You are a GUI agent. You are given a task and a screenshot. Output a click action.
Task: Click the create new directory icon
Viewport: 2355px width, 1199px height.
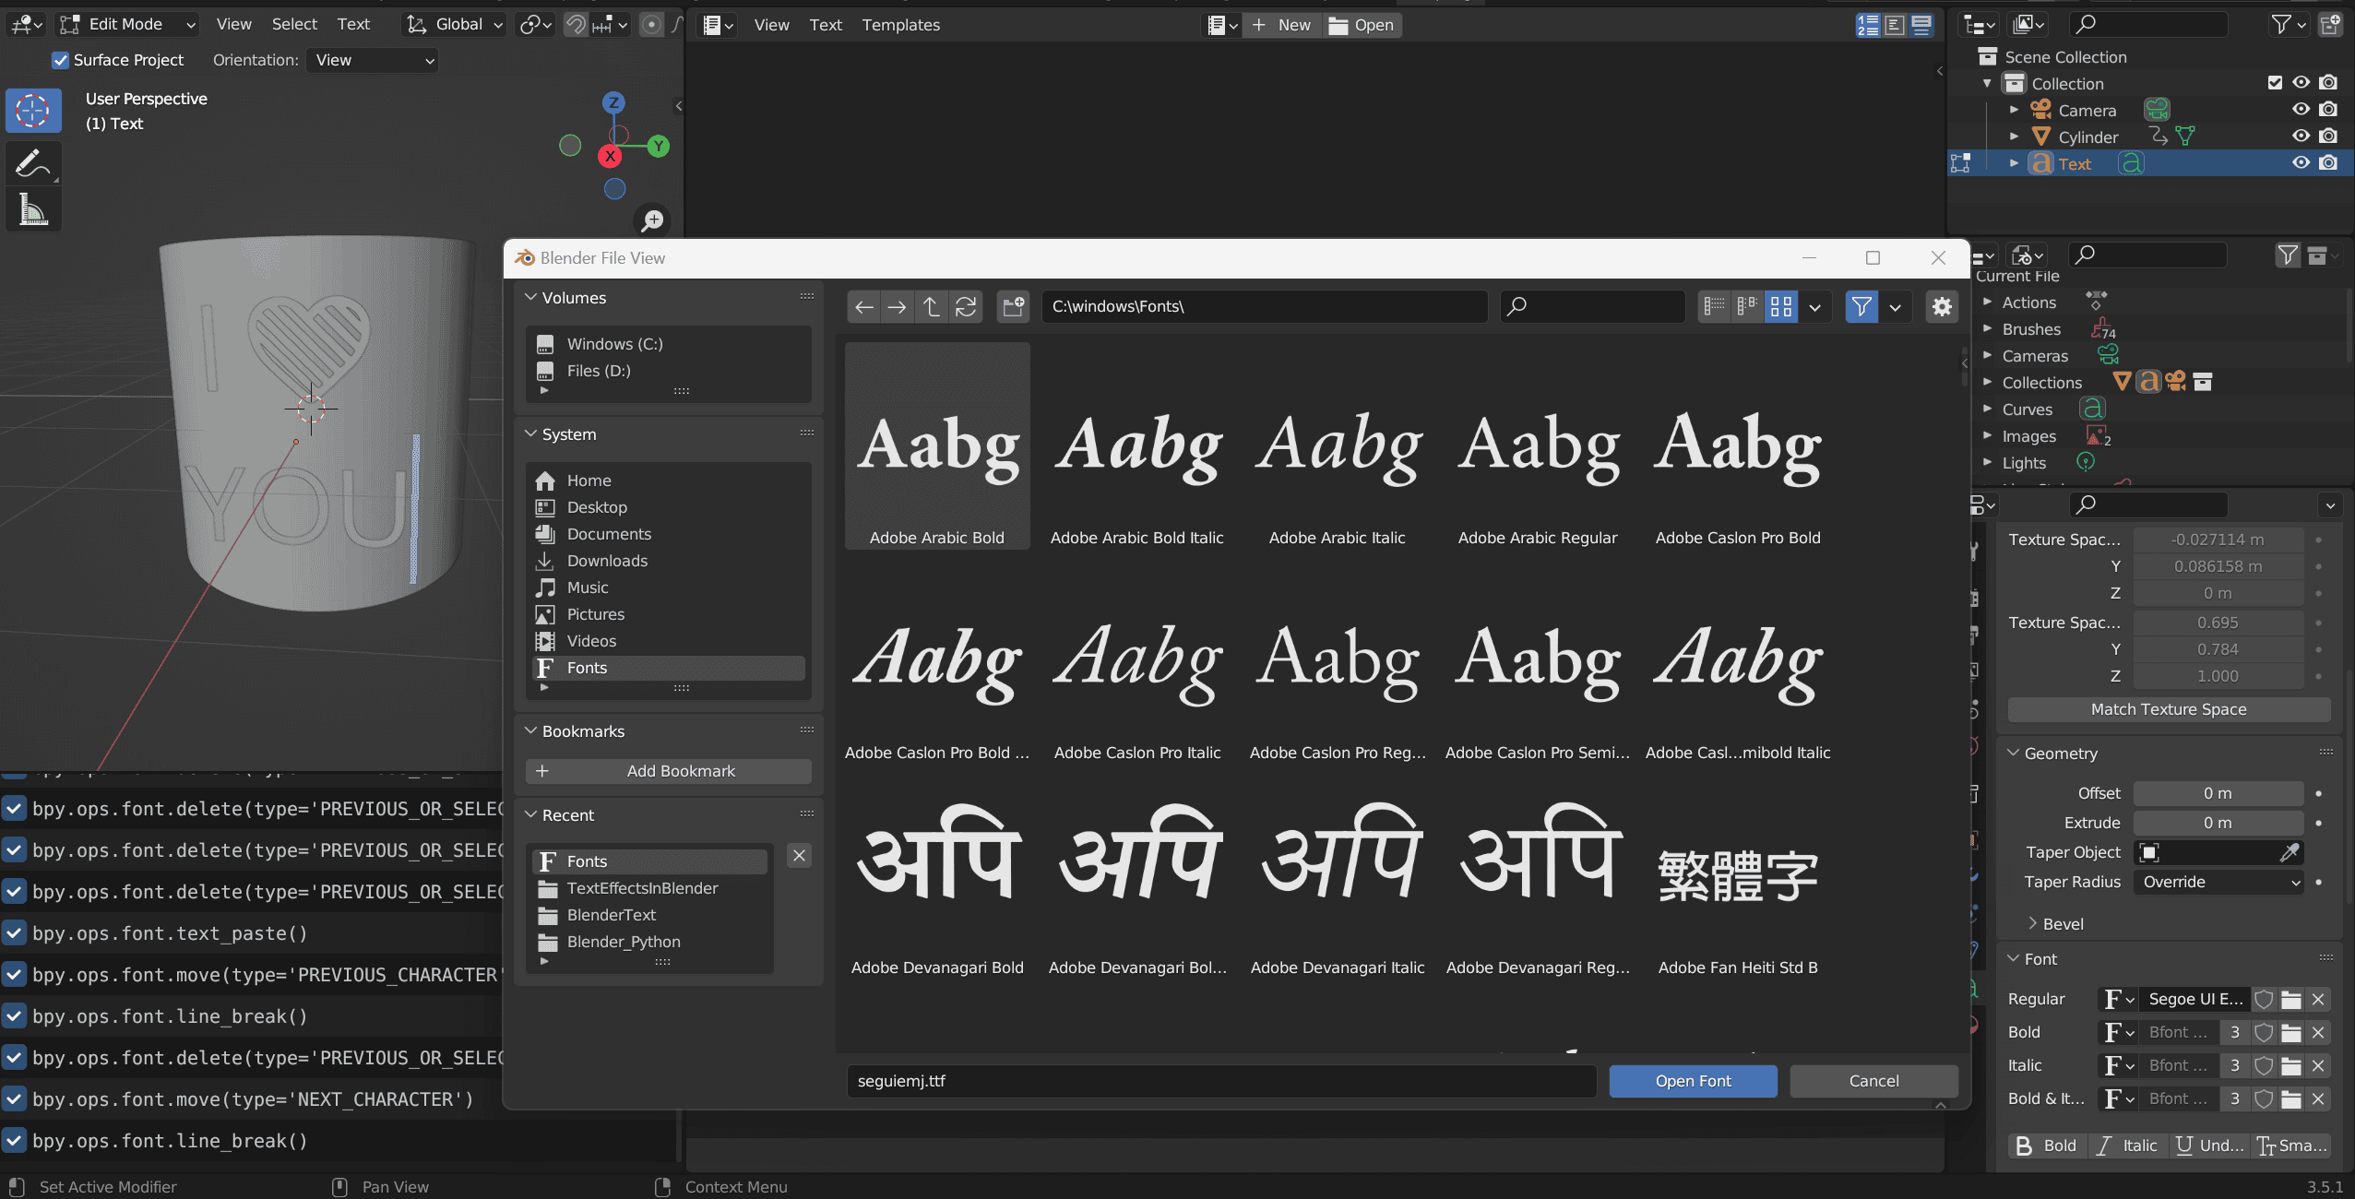[1013, 306]
